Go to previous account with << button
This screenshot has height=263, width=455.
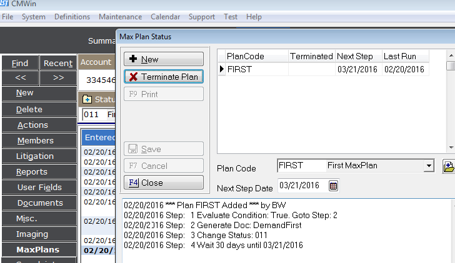20,78
